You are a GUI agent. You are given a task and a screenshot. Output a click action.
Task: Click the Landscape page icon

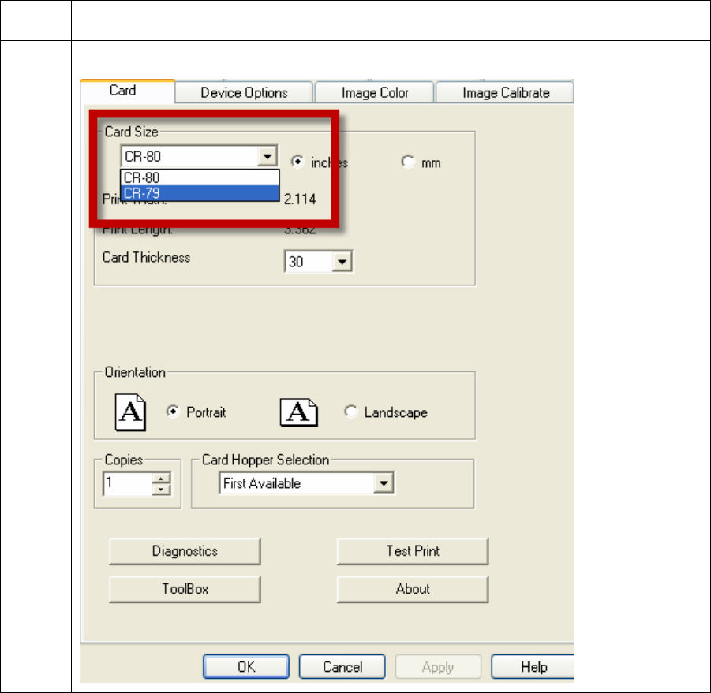pyautogui.click(x=299, y=412)
